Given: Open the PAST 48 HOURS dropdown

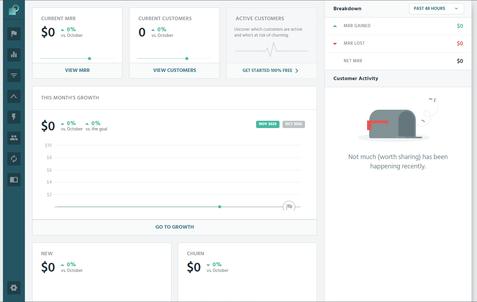Looking at the screenshot, I should pyautogui.click(x=436, y=8).
